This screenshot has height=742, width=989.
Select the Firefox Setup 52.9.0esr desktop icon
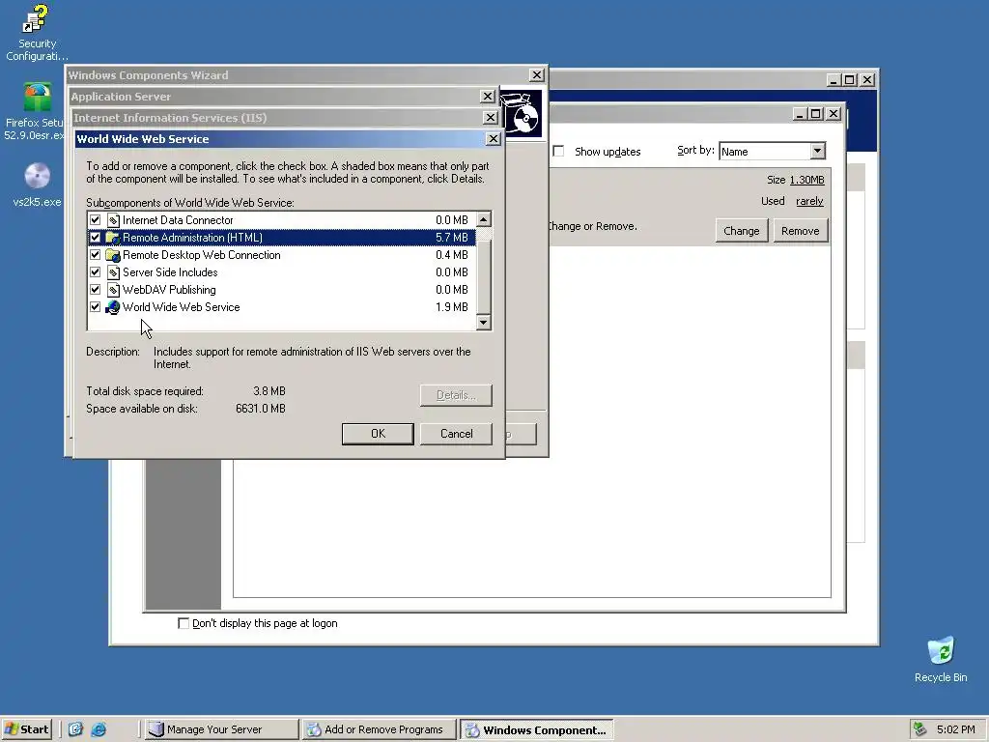click(x=38, y=98)
